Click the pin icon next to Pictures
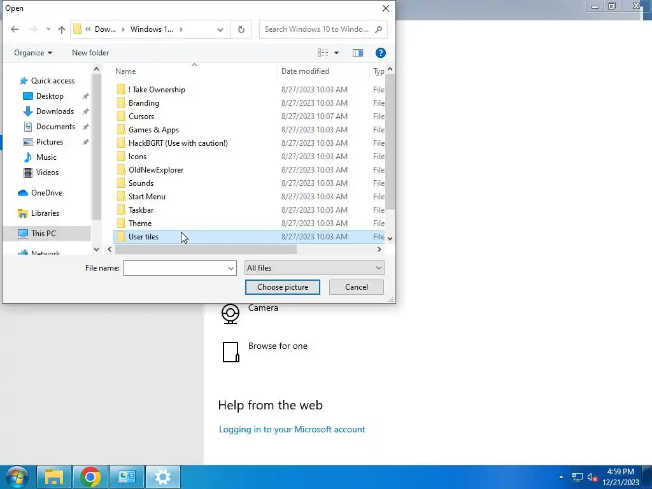The image size is (652, 489). coord(86,142)
